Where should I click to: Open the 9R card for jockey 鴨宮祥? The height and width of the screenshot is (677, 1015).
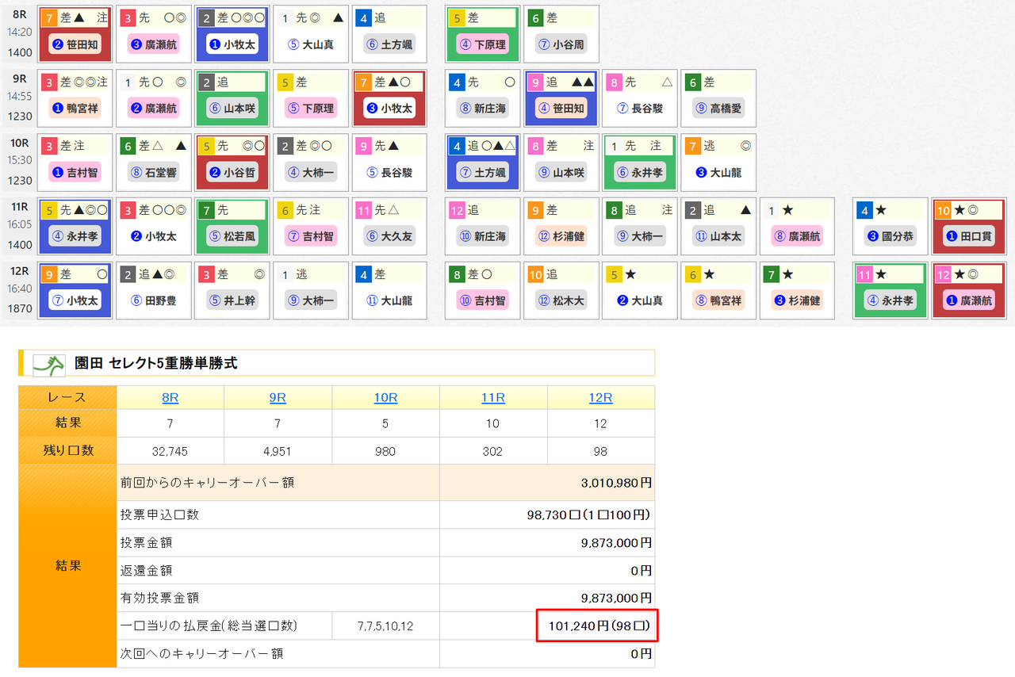tap(75, 98)
